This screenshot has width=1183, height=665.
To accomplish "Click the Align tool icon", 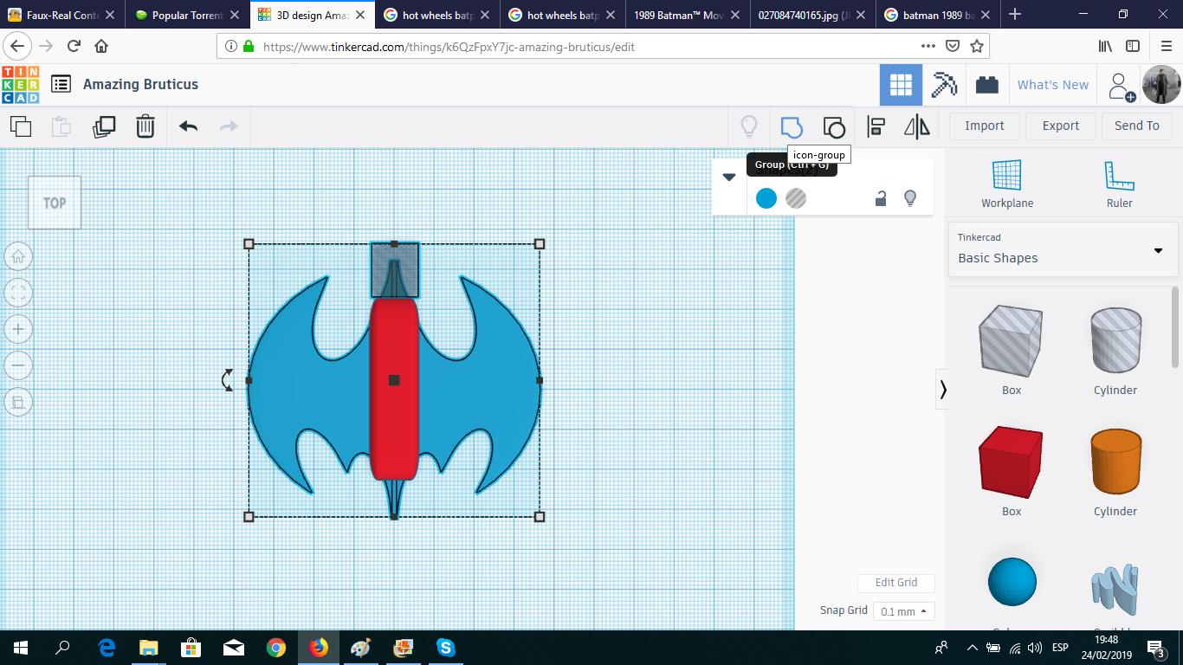I will [876, 126].
